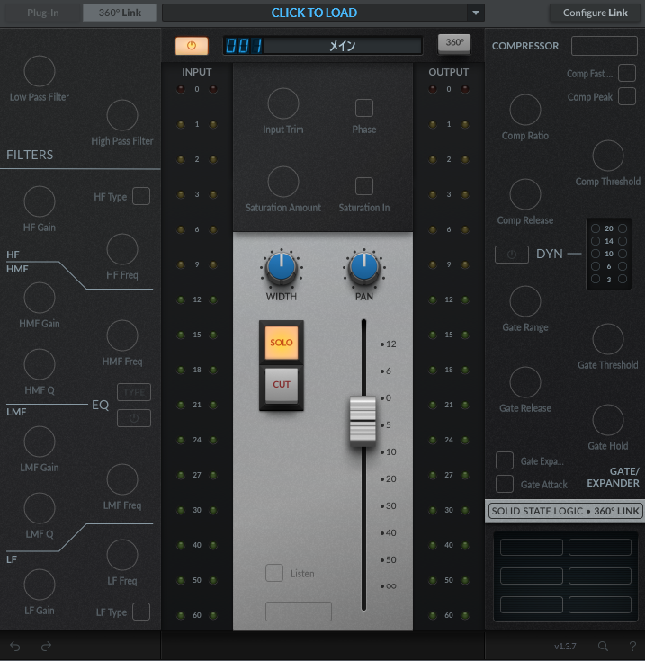645x661 pixels.
Task: Expand the CLICK TO LOAD preset menu
Action: tap(314, 13)
